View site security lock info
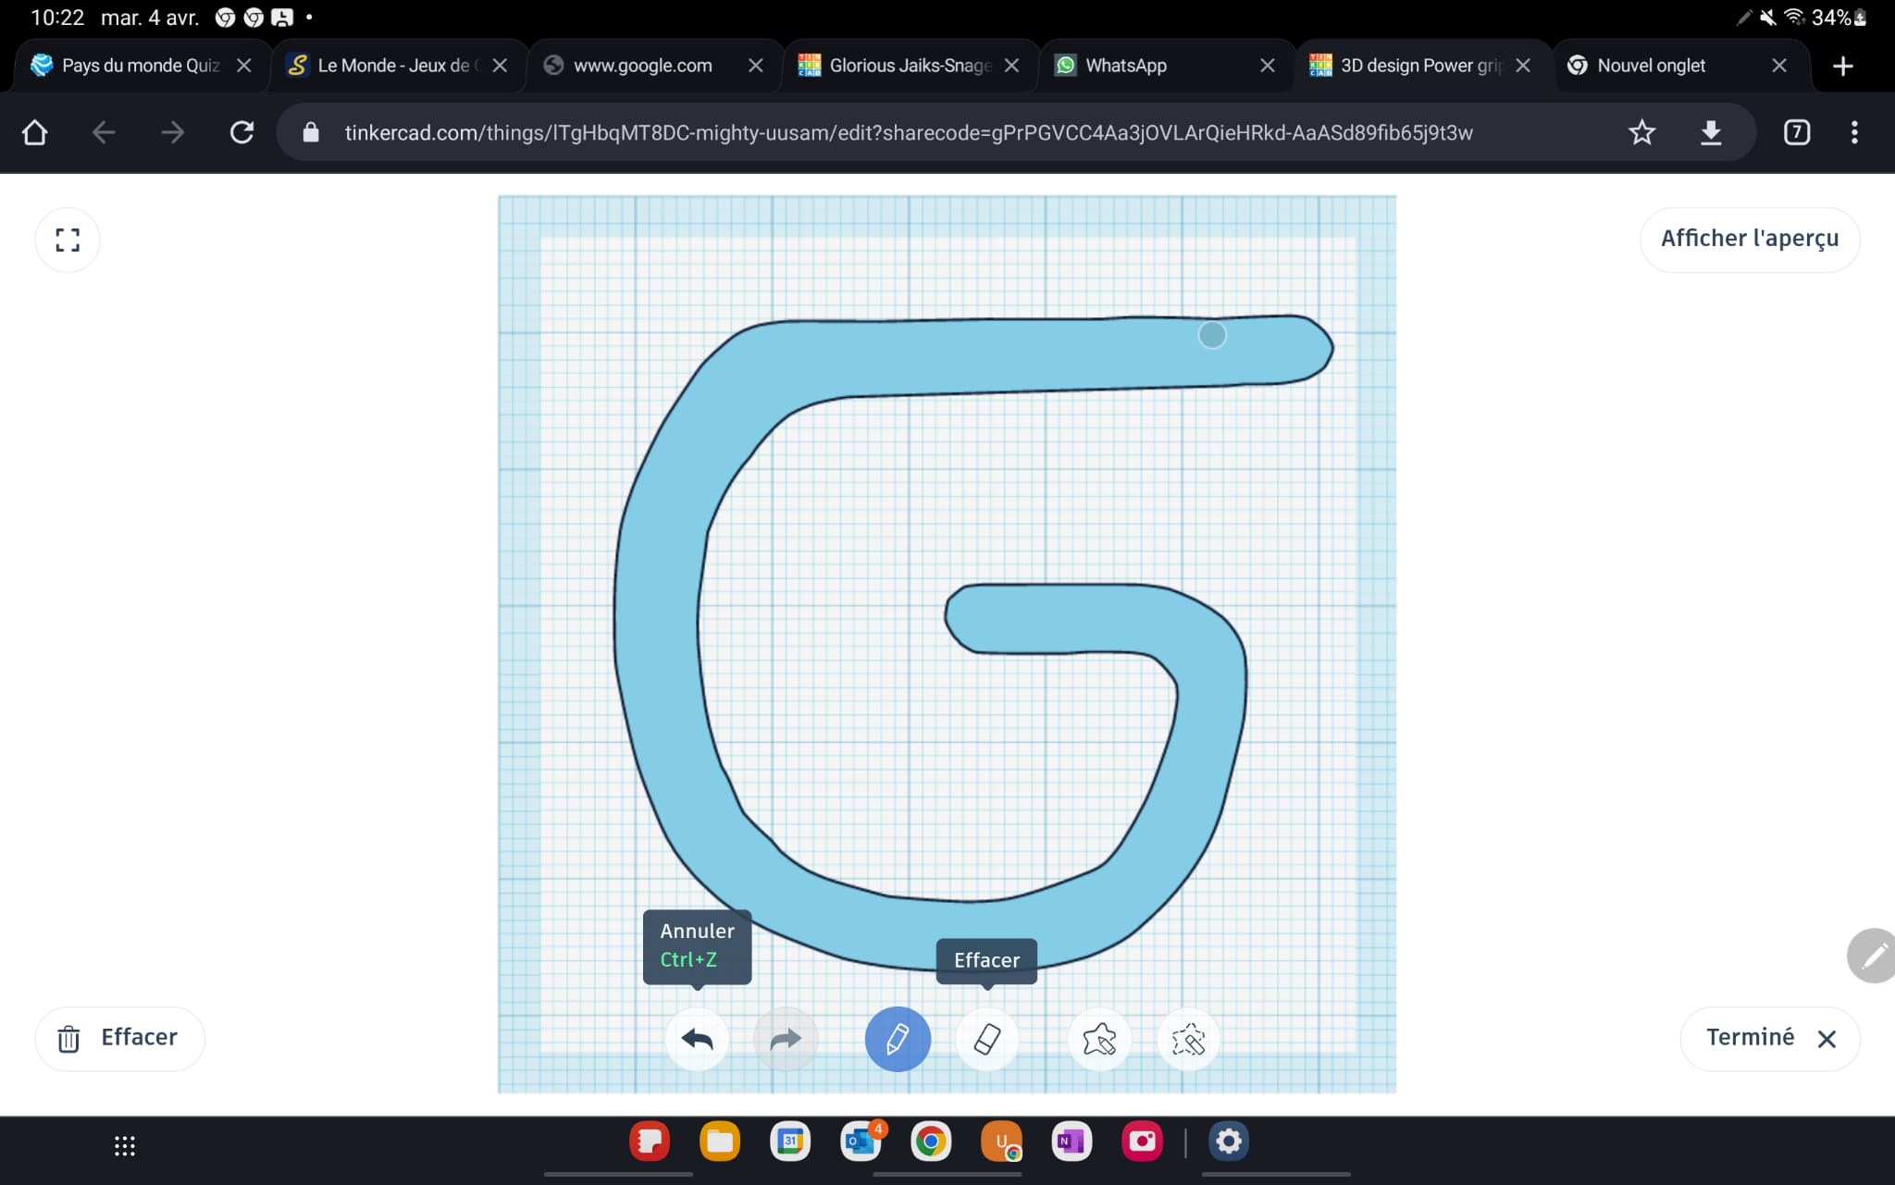The height and width of the screenshot is (1185, 1895). tap(311, 132)
